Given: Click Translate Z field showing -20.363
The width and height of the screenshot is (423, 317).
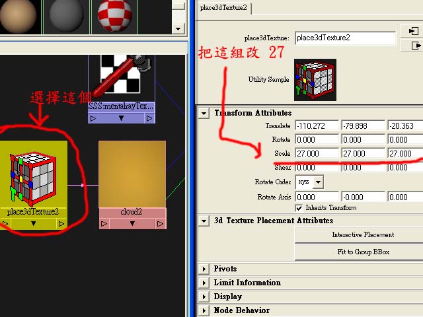Looking at the screenshot, I should point(405,126).
